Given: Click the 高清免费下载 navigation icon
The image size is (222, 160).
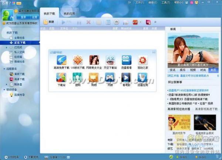Looking at the screenshot, I should (61, 60).
